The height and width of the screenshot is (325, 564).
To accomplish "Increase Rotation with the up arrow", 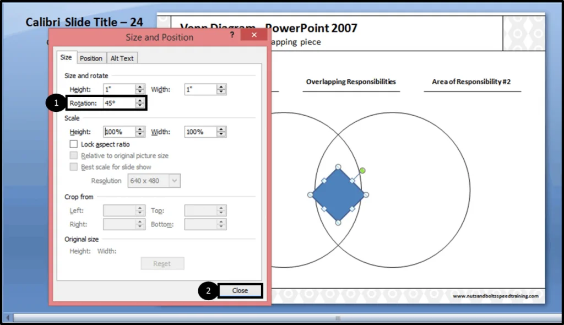I will [140, 100].
